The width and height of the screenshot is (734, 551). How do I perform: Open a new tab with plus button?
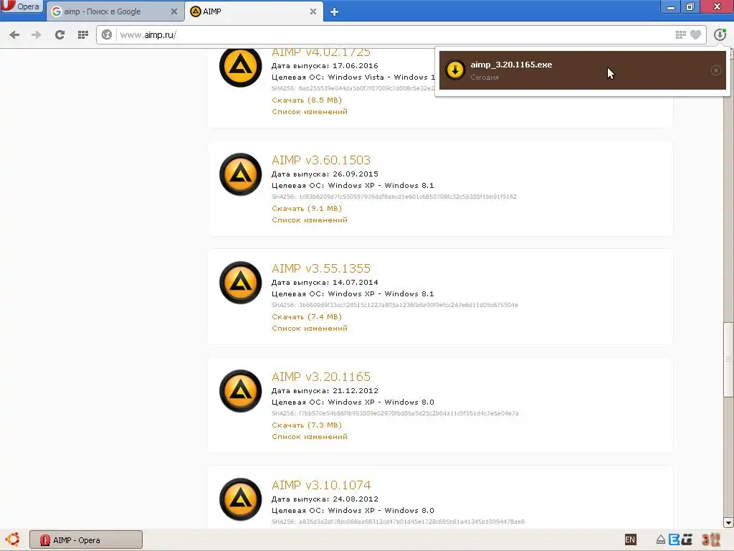[x=334, y=12]
